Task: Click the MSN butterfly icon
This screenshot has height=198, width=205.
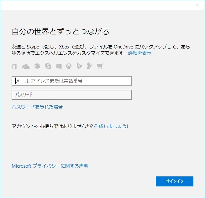Action: click(x=89, y=66)
